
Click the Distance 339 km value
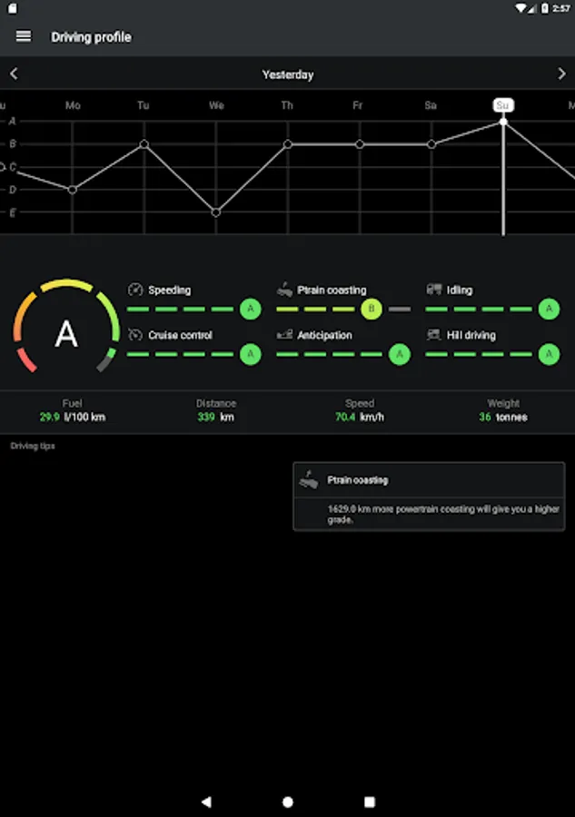216,417
